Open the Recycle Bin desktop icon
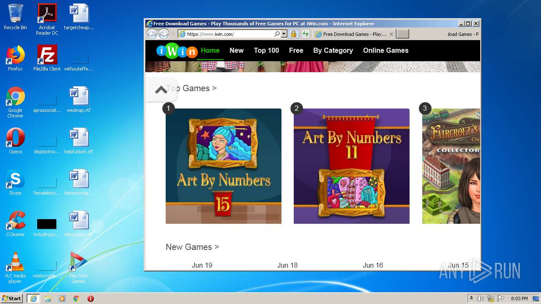This screenshot has height=304, width=541. click(15, 17)
